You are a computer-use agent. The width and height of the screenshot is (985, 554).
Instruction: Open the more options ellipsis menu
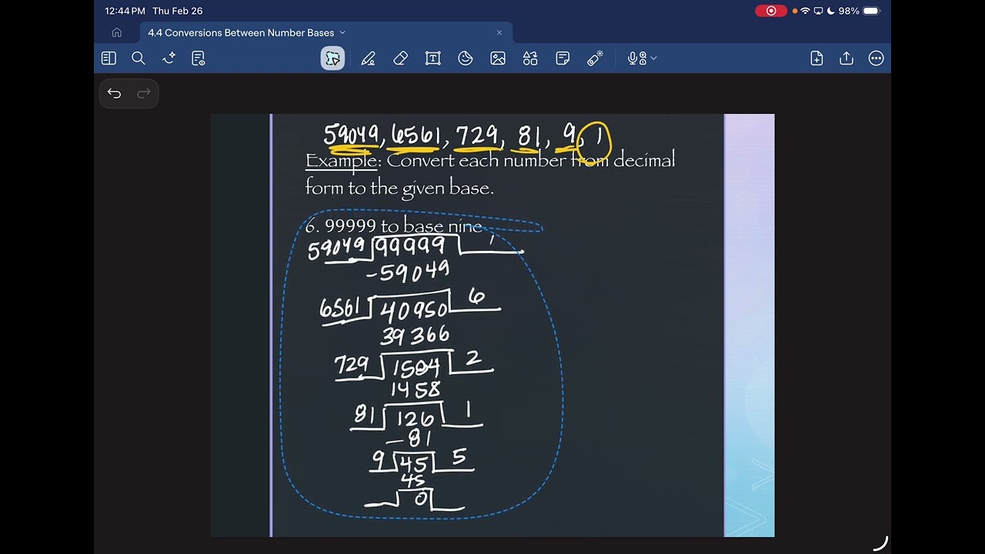click(x=876, y=58)
